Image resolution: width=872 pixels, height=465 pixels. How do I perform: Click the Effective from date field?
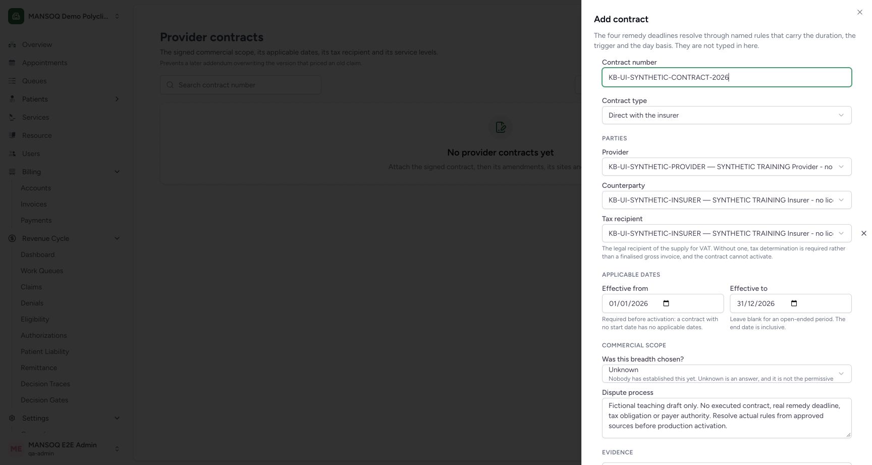(663, 303)
